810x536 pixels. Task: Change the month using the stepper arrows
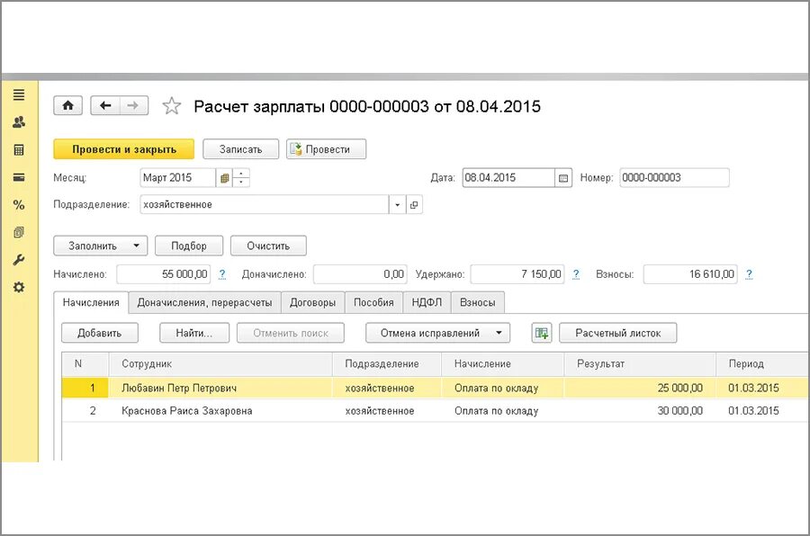point(241,178)
